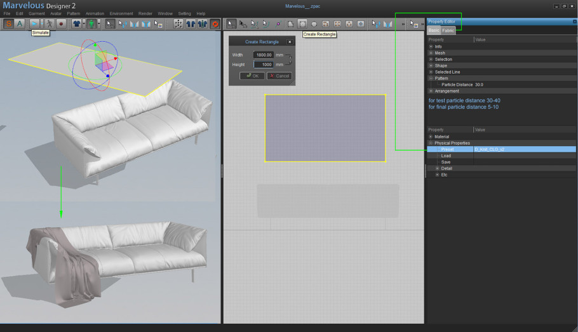Click the blue T-shirt garment icon
This screenshot has height=332, width=578.
coord(76,24)
